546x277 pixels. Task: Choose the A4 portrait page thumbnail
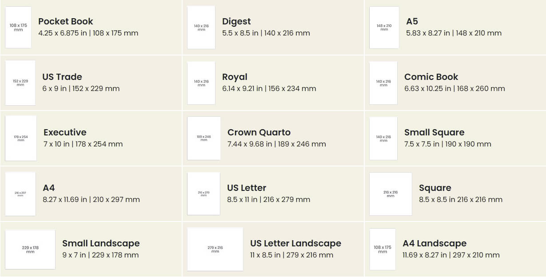(20, 194)
